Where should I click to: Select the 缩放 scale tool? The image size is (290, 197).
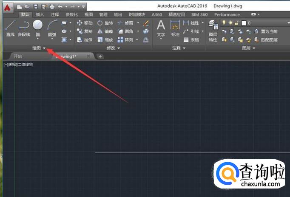pos(105,39)
